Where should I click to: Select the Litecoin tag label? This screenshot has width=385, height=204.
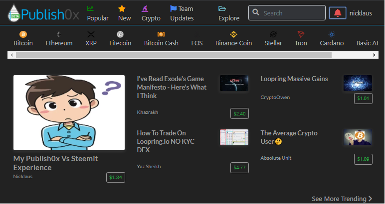click(120, 43)
